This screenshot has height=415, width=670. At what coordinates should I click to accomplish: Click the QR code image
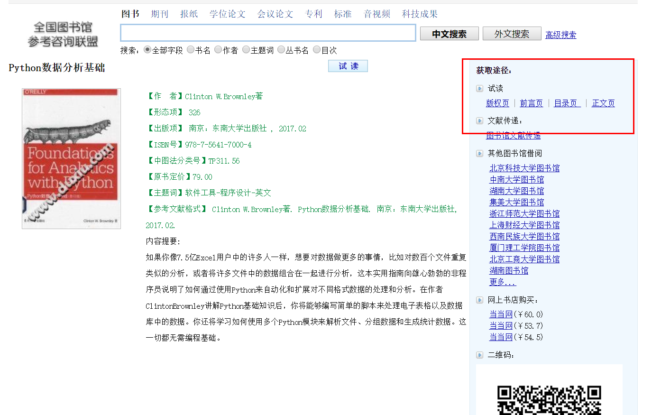tap(549, 399)
